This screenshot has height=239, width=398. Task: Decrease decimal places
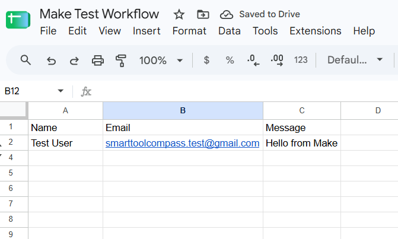pyautogui.click(x=253, y=60)
